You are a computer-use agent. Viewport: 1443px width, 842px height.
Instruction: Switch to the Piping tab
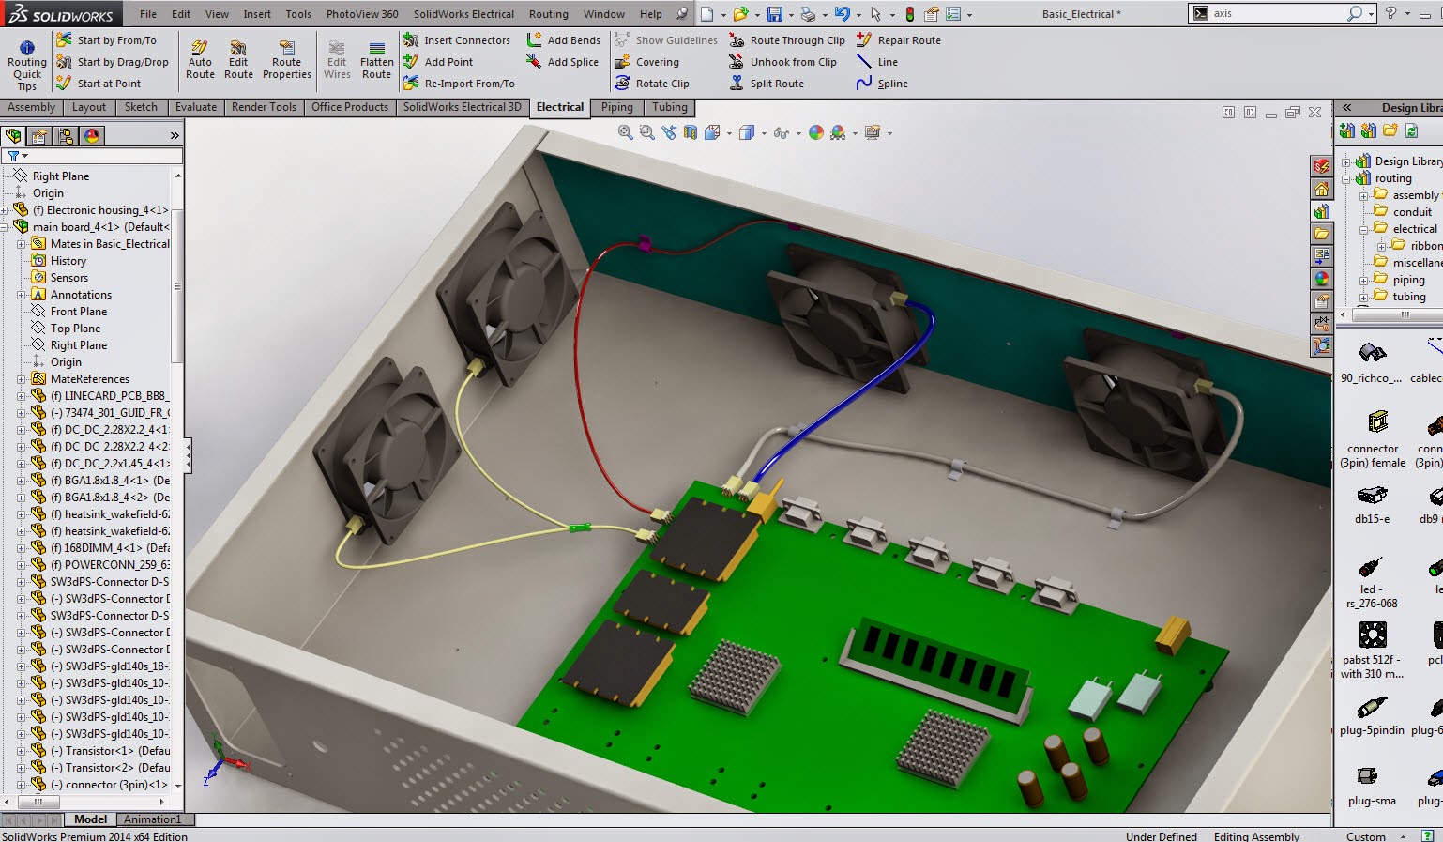[x=616, y=107]
